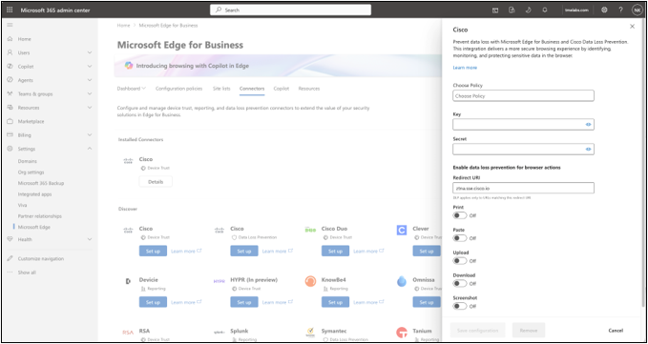The height and width of the screenshot is (344, 648).
Task: Open Details for installed Cisco connector
Action: coord(156,181)
